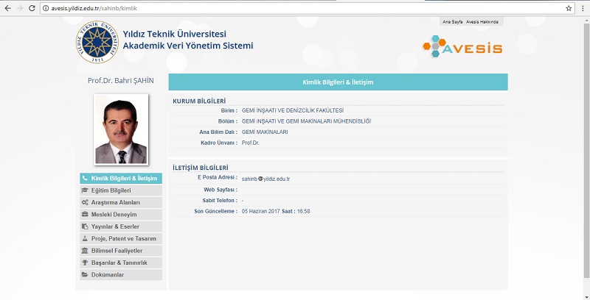Screen dimensions: 590x300
Task: Select Araştırma Alanları menu item
Action: [x=120, y=202]
